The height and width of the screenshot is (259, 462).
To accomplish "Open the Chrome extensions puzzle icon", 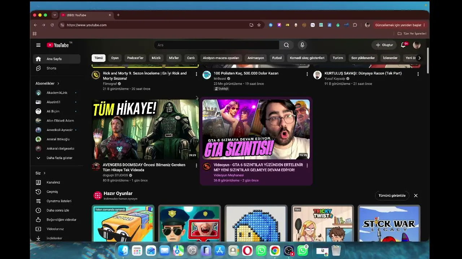I will pyautogui.click(x=355, y=25).
